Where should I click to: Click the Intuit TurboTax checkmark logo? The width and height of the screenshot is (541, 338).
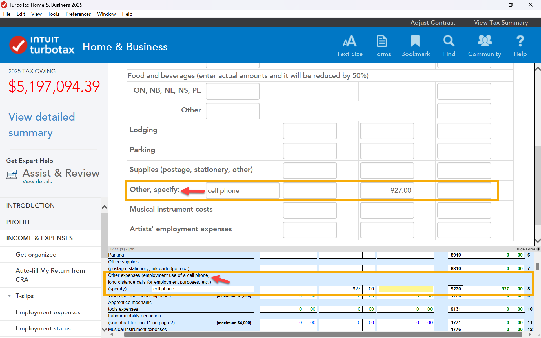tap(19, 45)
